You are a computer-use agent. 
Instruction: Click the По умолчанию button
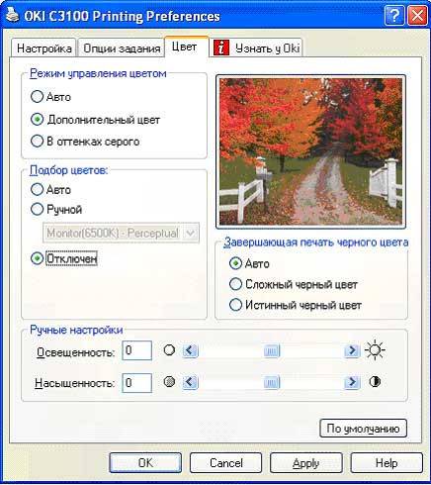363,429
